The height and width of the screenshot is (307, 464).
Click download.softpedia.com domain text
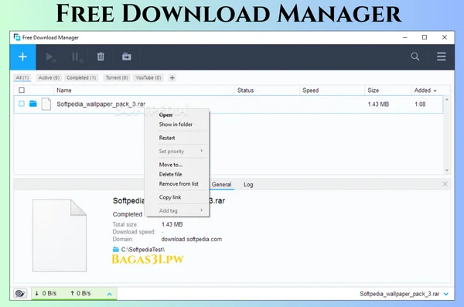[x=192, y=239]
